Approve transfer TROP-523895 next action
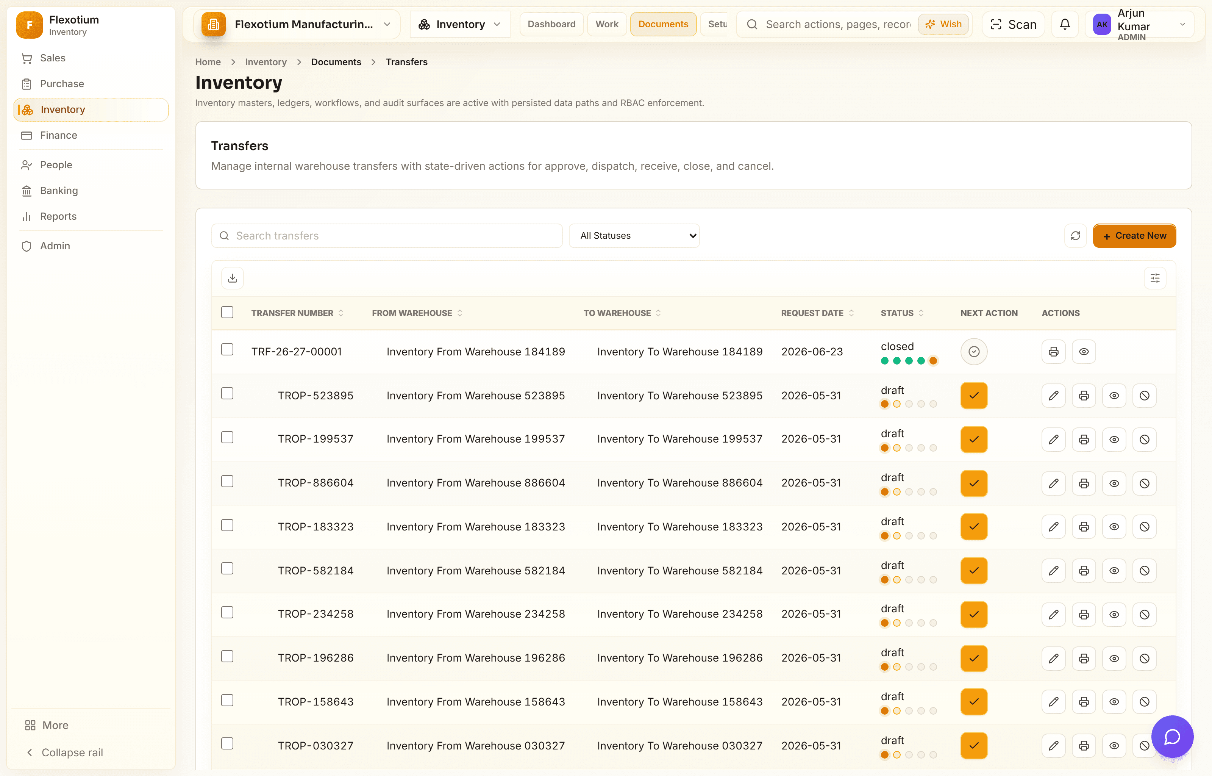The width and height of the screenshot is (1212, 776). 974,396
